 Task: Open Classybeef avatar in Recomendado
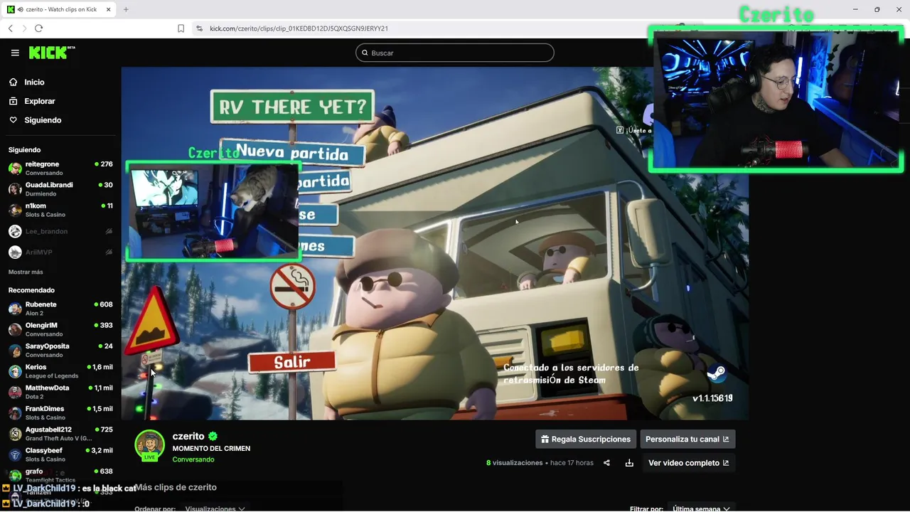[15, 454]
